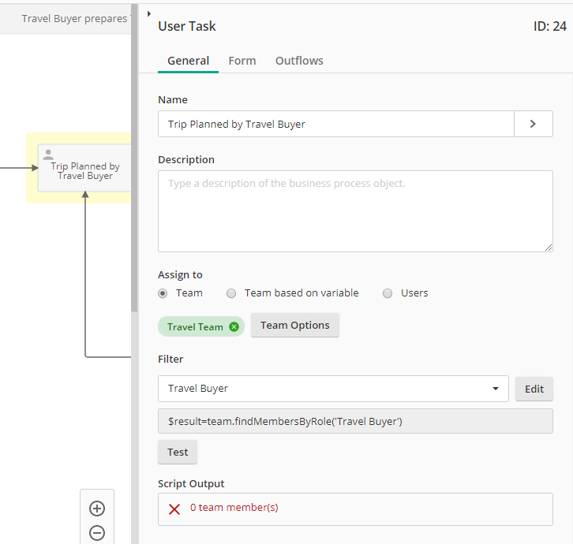The image size is (573, 544).
Task: Select the General tab
Action: [188, 61]
